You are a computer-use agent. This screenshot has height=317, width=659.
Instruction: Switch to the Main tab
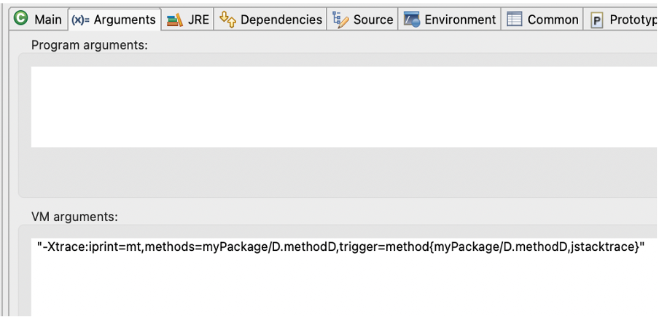coord(38,20)
